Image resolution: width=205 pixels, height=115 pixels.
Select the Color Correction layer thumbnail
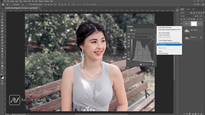coord(186,30)
